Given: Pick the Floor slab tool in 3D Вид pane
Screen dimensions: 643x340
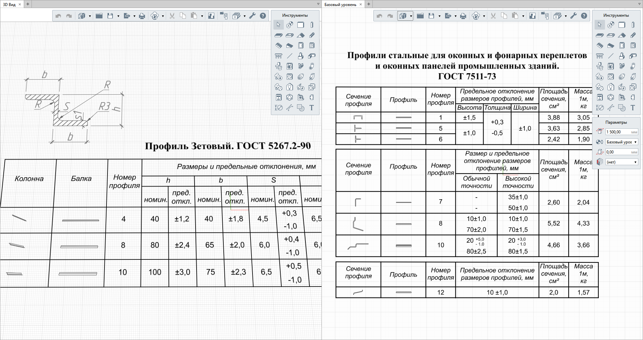Looking at the screenshot, I should point(279,35).
